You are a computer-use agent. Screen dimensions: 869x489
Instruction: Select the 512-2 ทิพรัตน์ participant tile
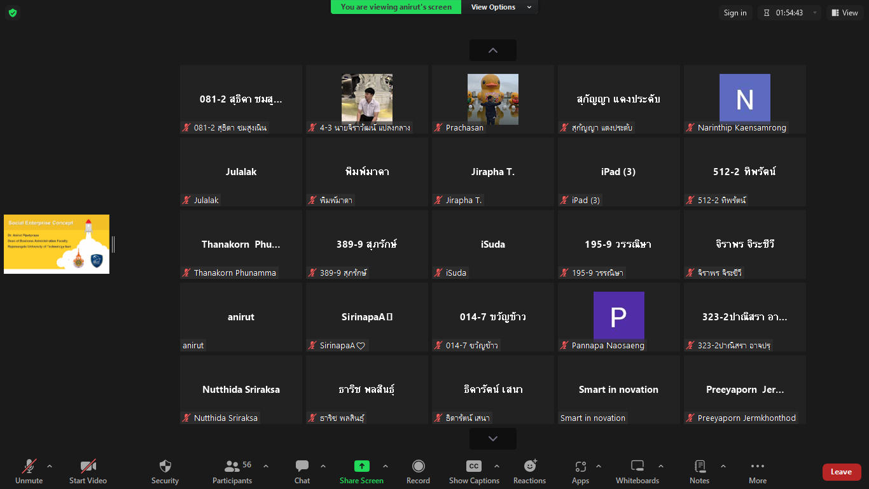[x=745, y=172]
